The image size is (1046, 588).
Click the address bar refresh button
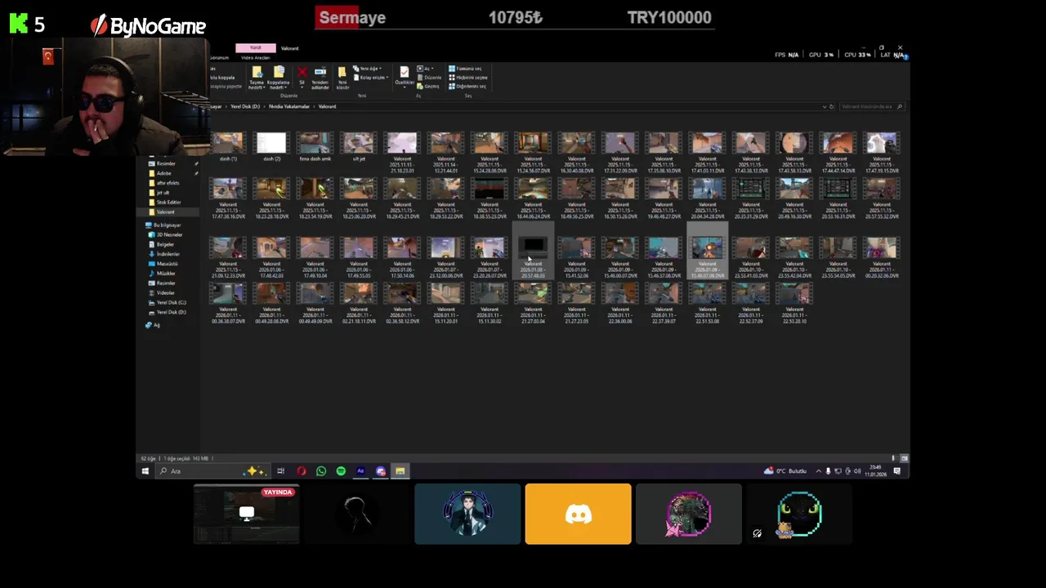832,106
